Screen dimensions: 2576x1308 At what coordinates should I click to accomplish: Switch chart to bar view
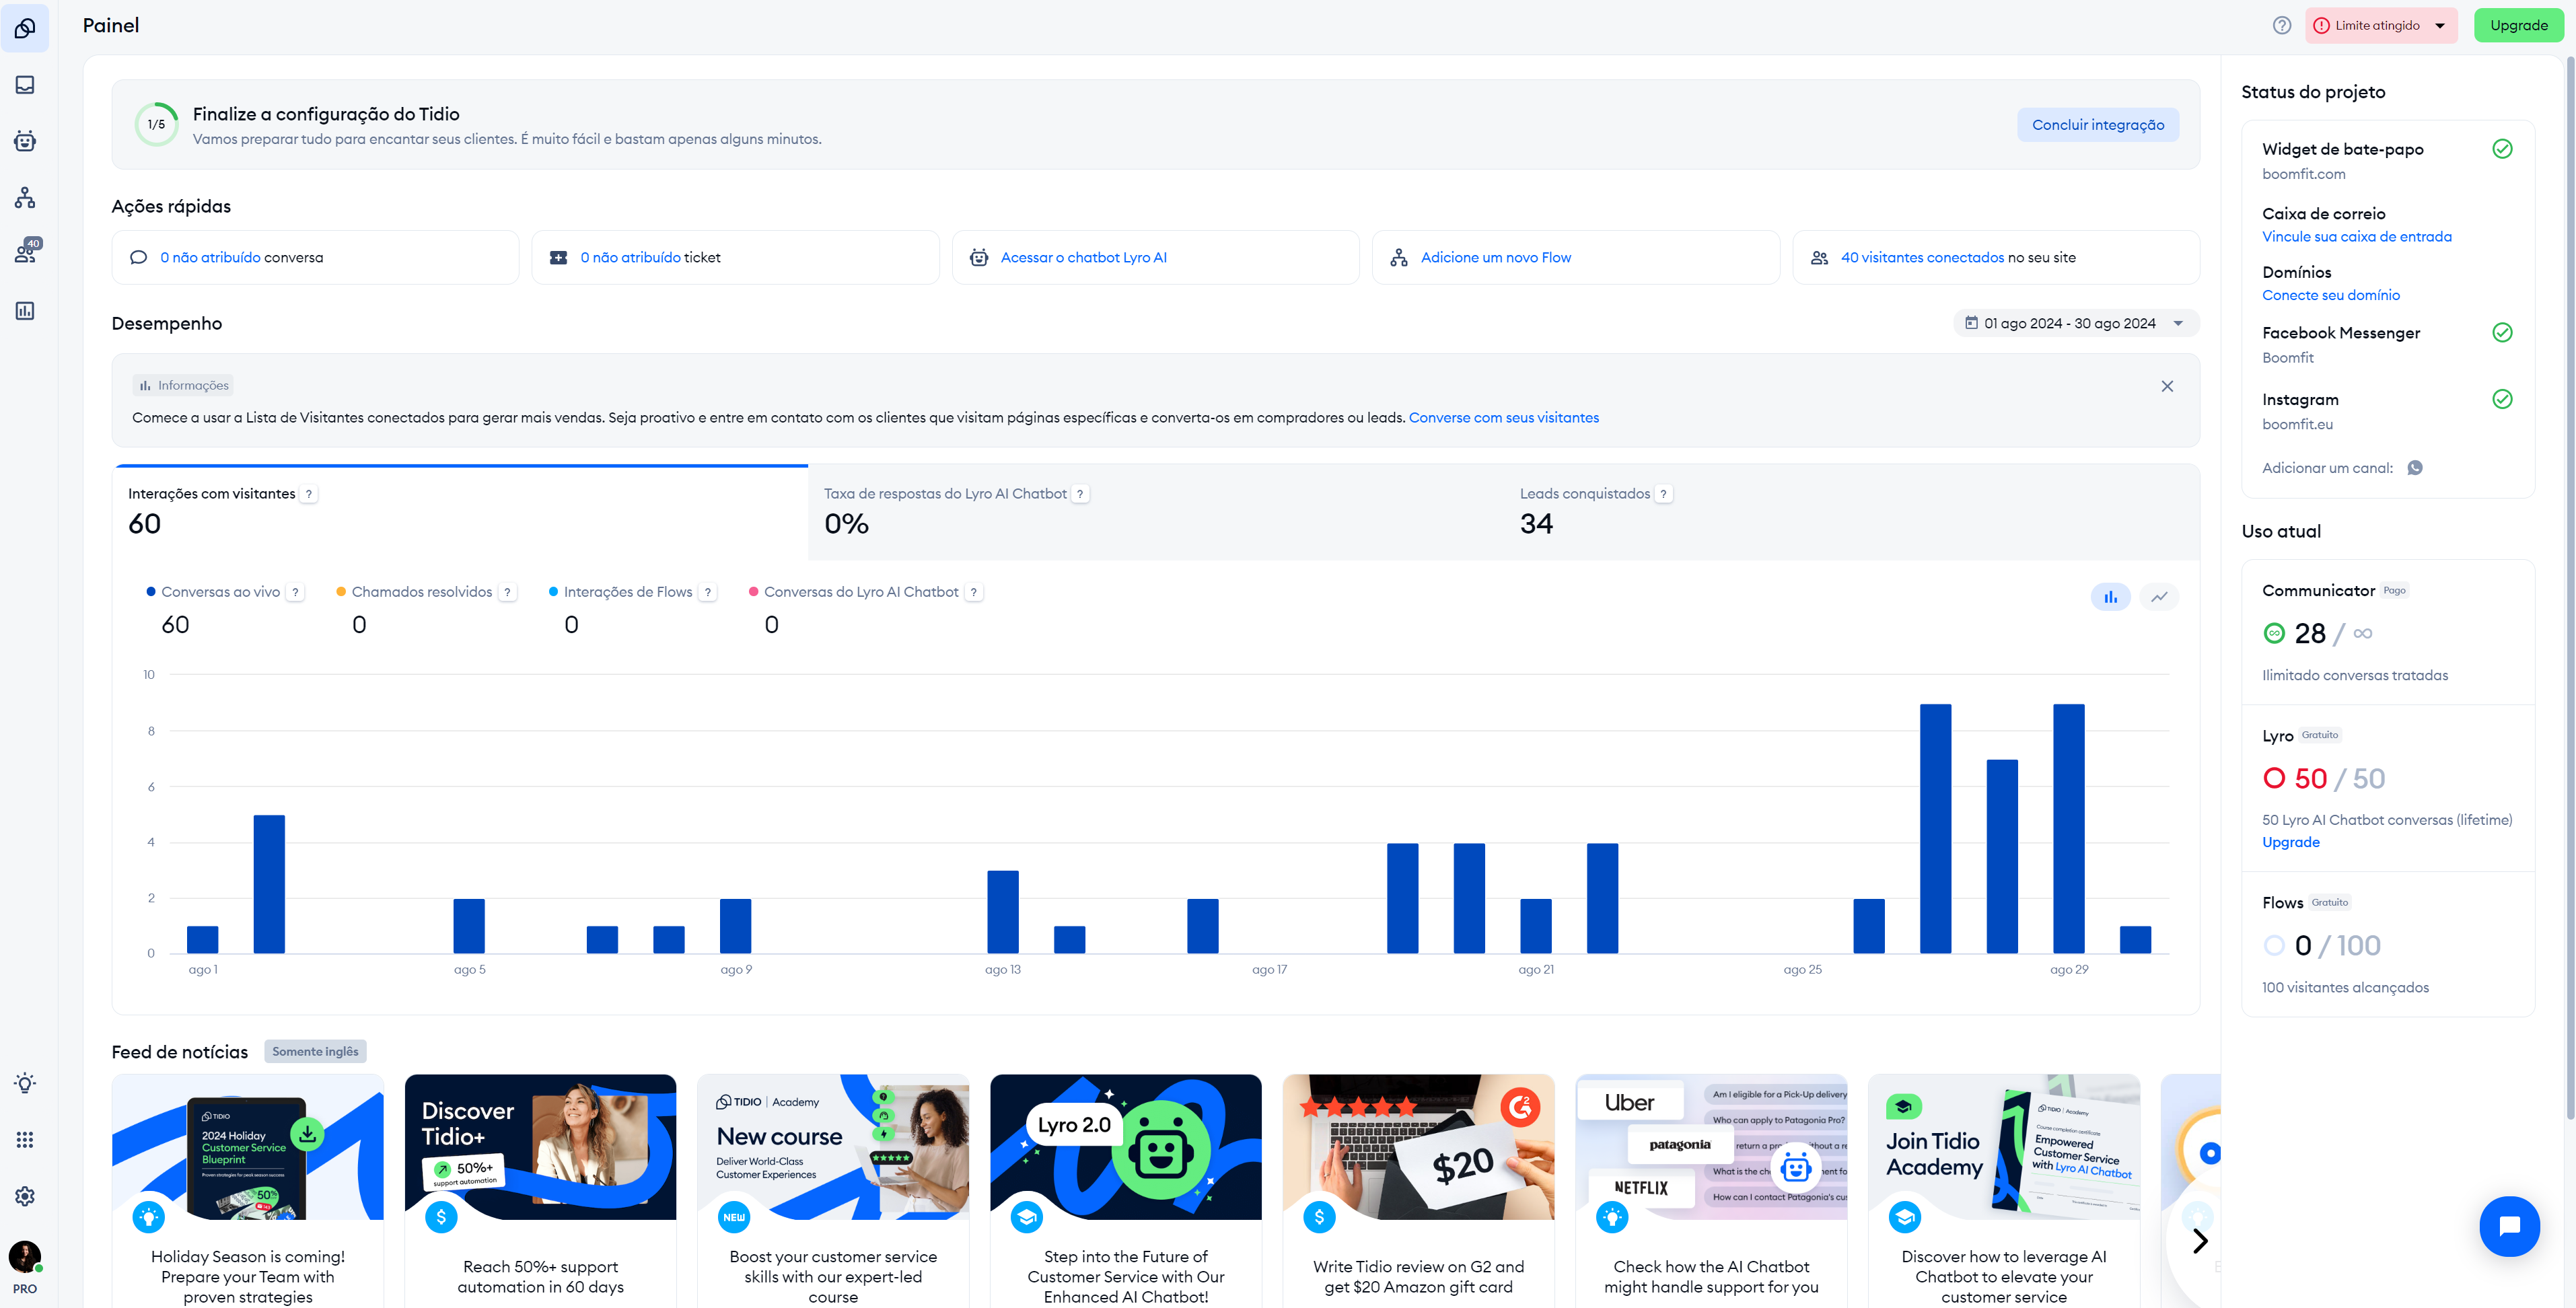[x=2110, y=597]
